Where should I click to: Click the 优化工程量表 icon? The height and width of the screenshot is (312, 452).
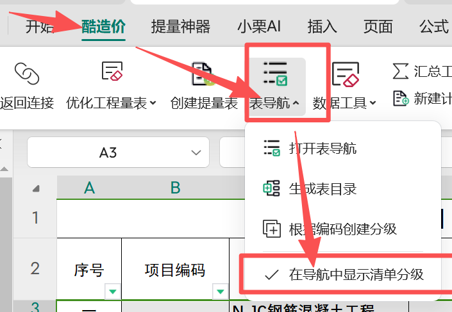click(112, 72)
